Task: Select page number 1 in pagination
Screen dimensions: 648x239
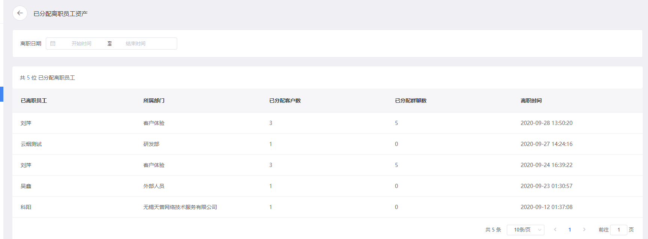Action: coord(570,230)
